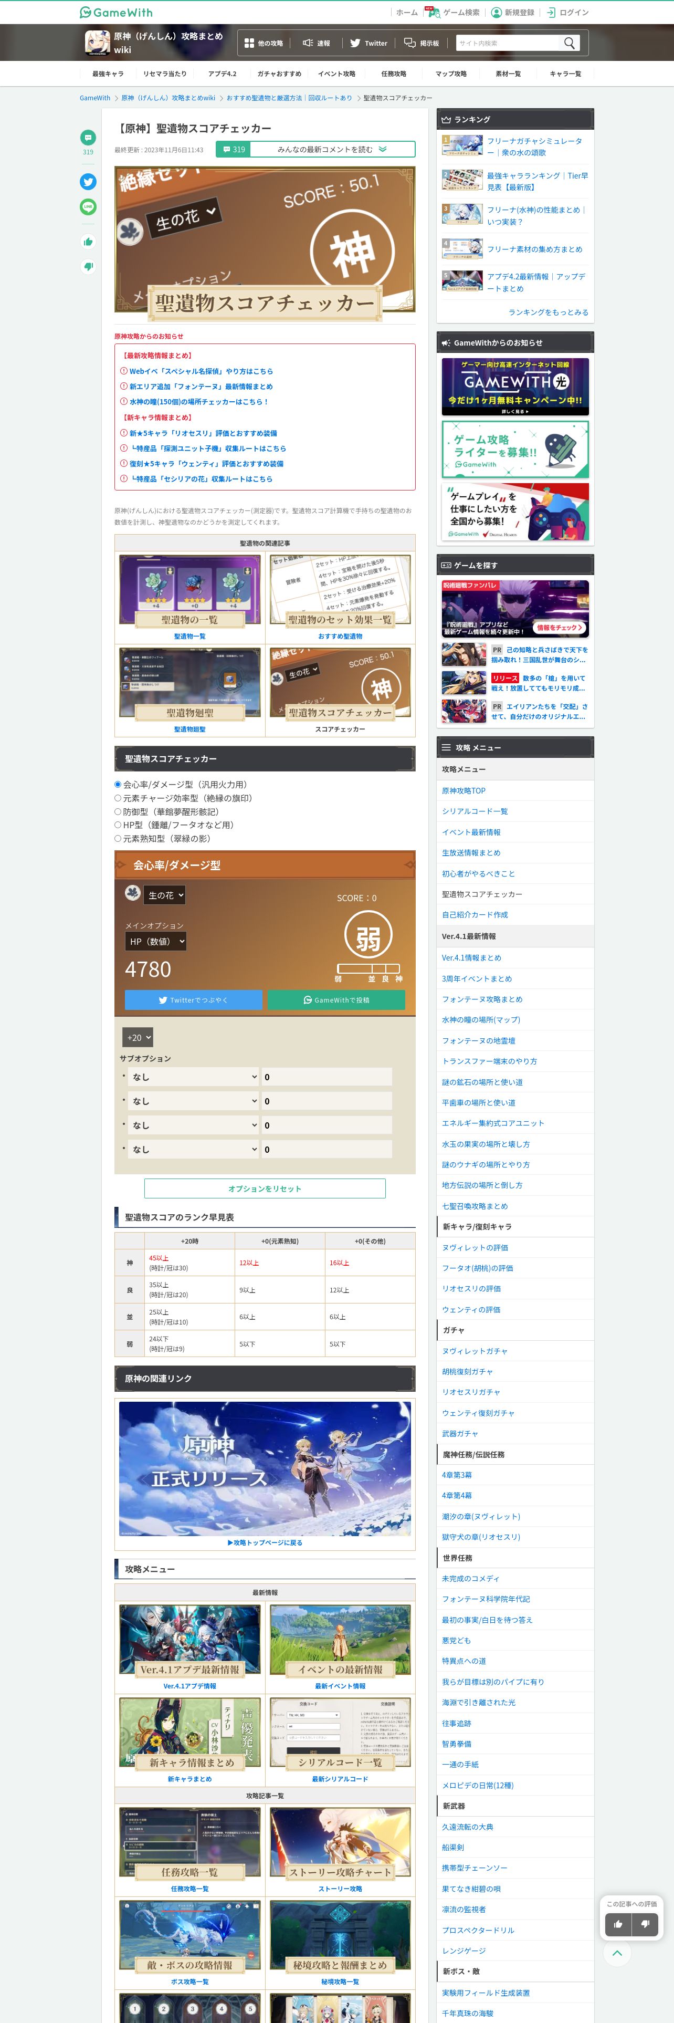Click Twitterでつぶやく button

(x=193, y=1000)
